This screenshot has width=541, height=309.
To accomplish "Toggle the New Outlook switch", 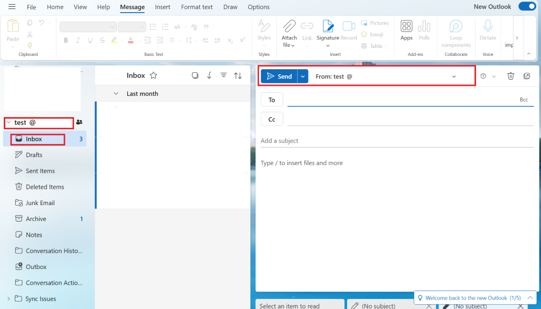I will coord(527,6).
